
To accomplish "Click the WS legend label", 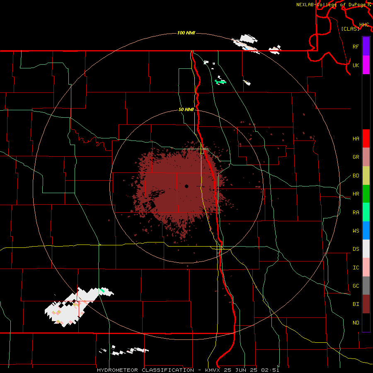I will pyautogui.click(x=356, y=230).
